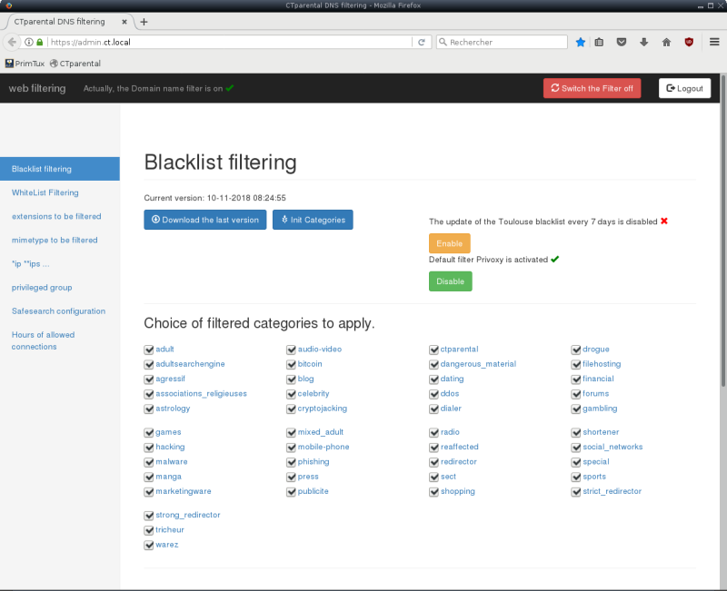Click Switch the Filter off button
The image size is (727, 591).
click(593, 88)
